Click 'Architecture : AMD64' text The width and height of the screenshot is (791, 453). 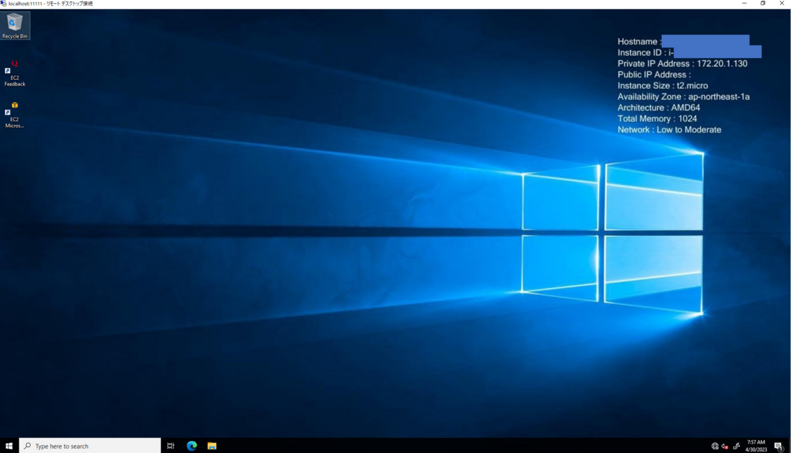[x=659, y=108]
